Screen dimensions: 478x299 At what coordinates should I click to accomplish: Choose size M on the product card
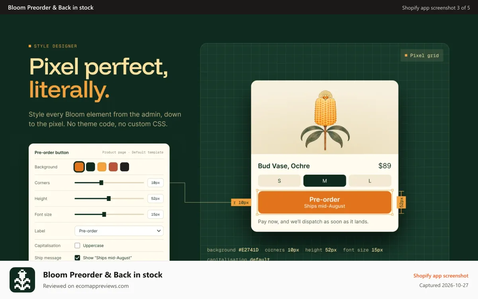[x=325, y=181]
